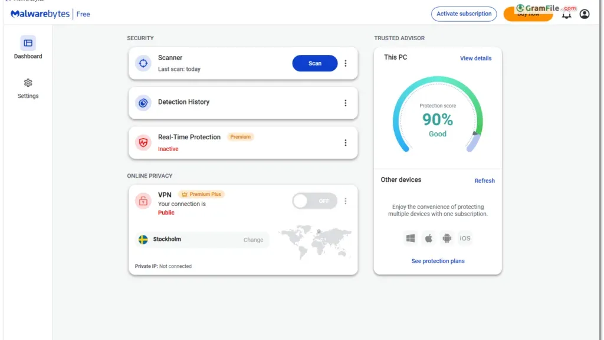The height and width of the screenshot is (340, 604).
Task: Click the 'Private IP: Not connected' text
Action: (x=163, y=266)
